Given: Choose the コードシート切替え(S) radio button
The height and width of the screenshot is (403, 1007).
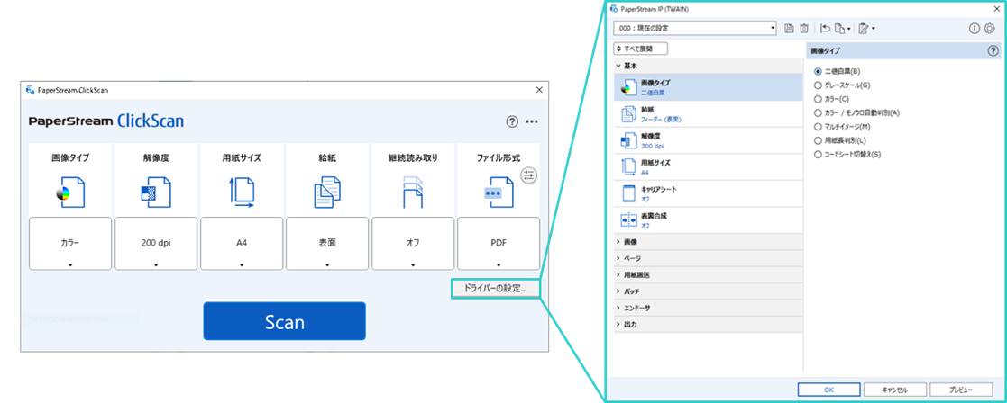Looking at the screenshot, I should coord(818,155).
